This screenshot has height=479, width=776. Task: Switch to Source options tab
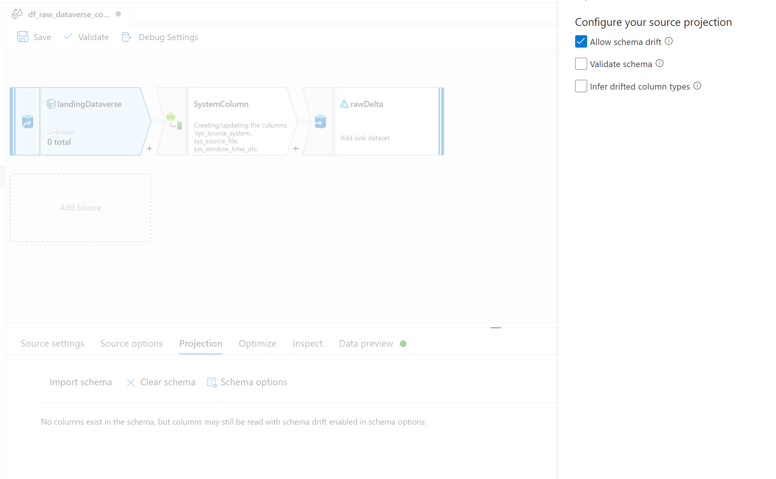(x=132, y=343)
